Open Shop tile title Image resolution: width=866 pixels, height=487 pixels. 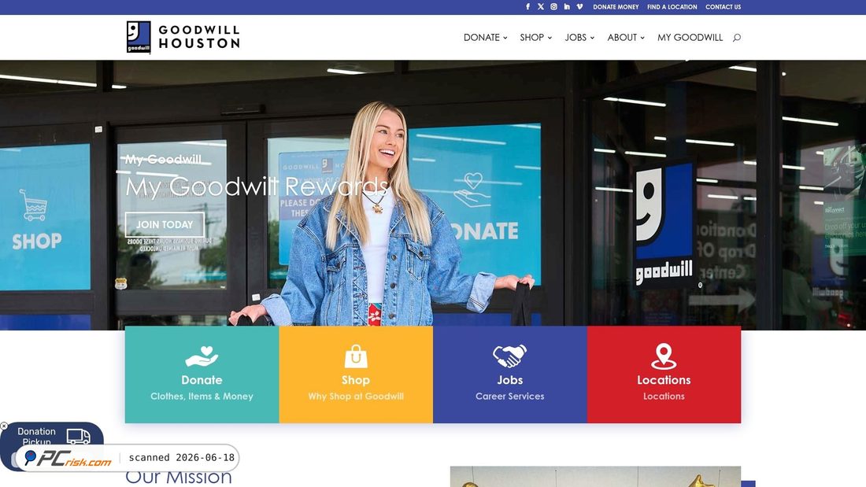356,380
